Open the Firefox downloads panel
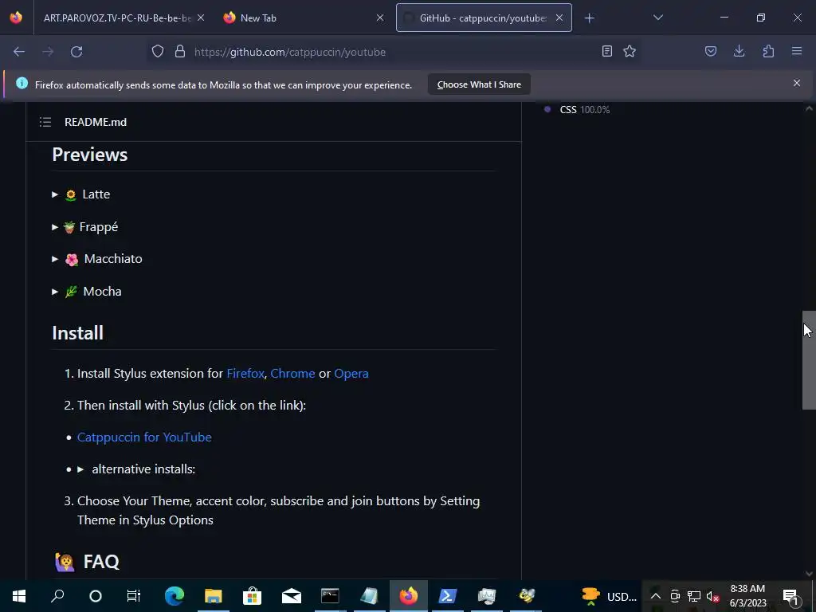 [x=739, y=51]
